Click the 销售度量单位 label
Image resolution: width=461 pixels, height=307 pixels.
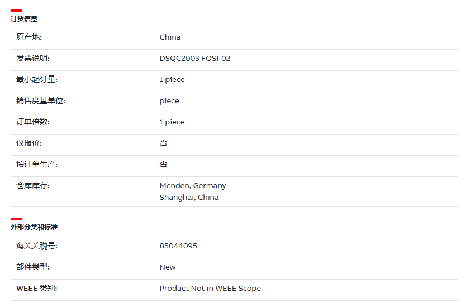[x=41, y=100]
